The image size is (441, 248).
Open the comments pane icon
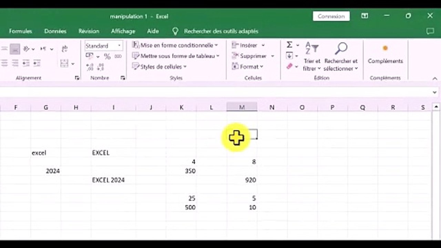pyautogui.click(x=430, y=31)
